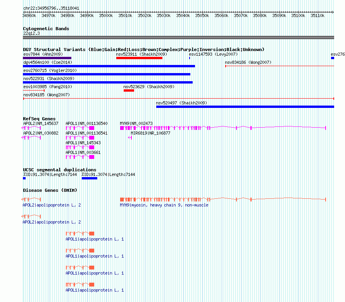The height and width of the screenshot is (302, 345).
Task: Open the APOL1|NM_145343 transcript glyph
Action: click(x=80, y=147)
